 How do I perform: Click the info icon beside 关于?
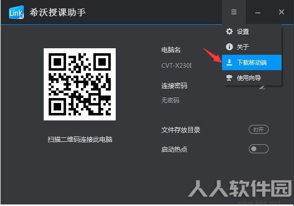229,47
